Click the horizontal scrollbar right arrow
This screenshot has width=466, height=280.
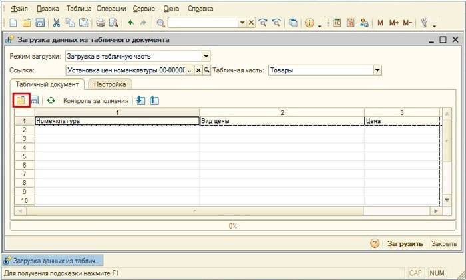point(436,211)
